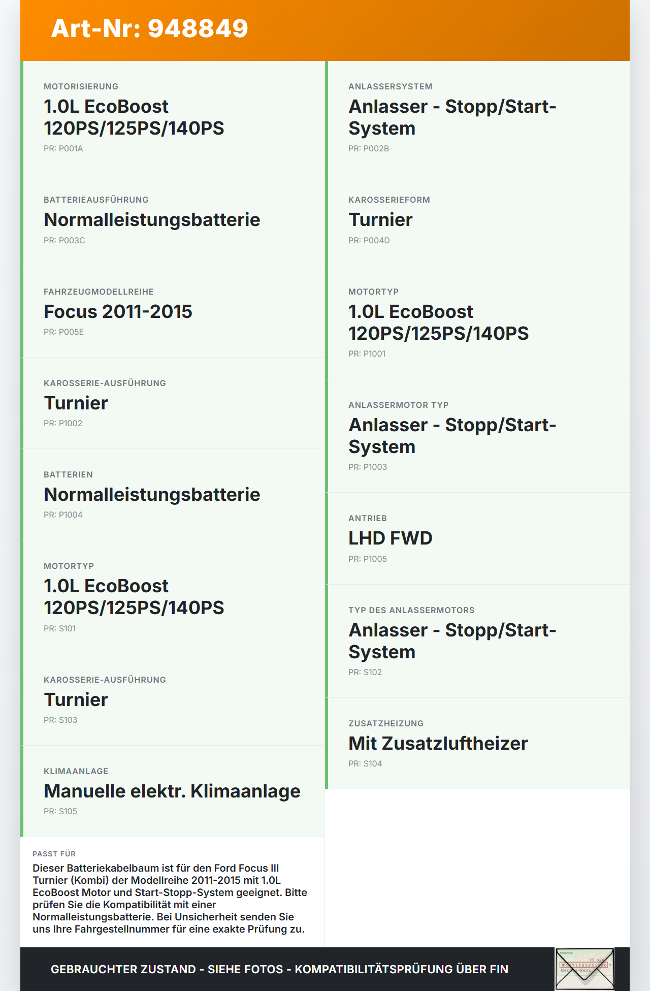Click the Art-Nr: 948849 header title
650x991 pixels.
click(x=150, y=28)
